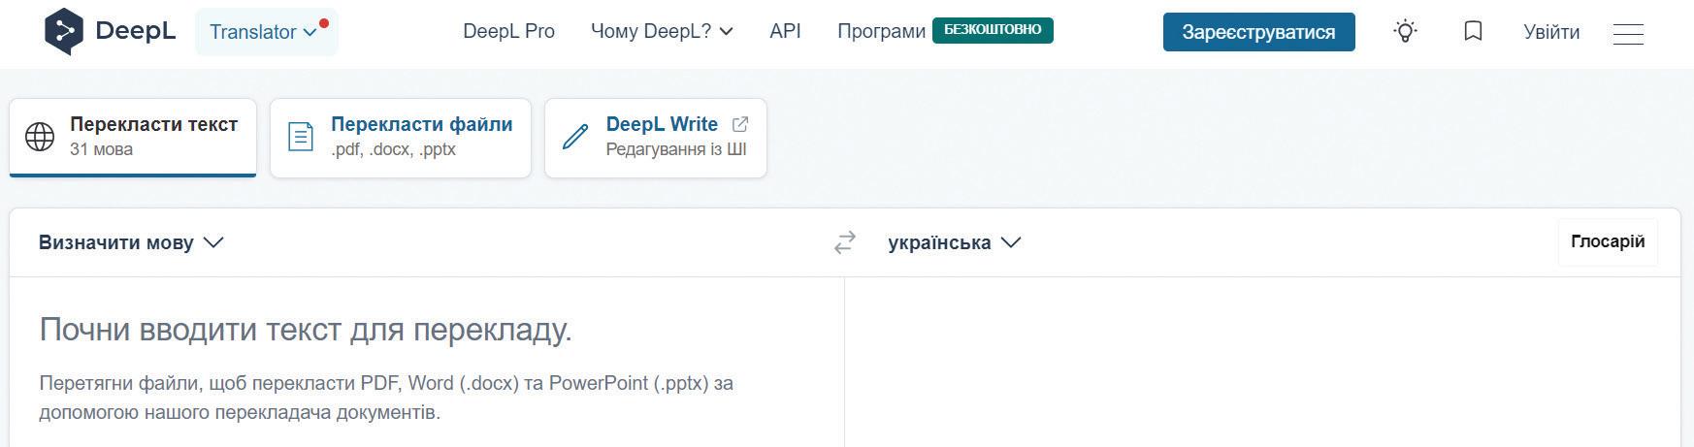Click the source text input area

coord(427,363)
